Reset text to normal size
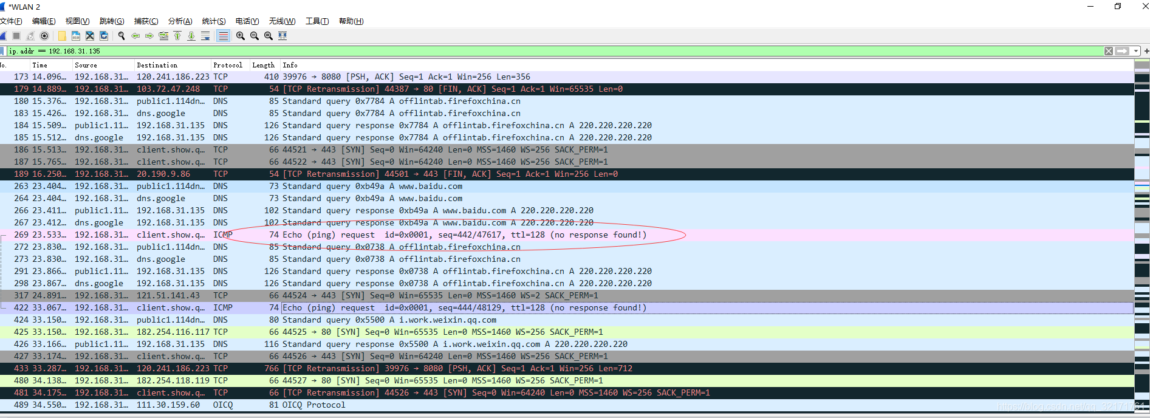 pyautogui.click(x=269, y=36)
